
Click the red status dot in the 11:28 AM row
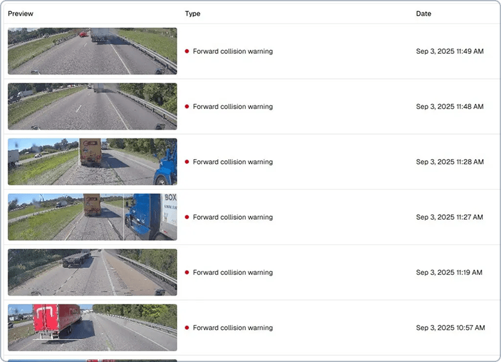pyautogui.click(x=187, y=162)
